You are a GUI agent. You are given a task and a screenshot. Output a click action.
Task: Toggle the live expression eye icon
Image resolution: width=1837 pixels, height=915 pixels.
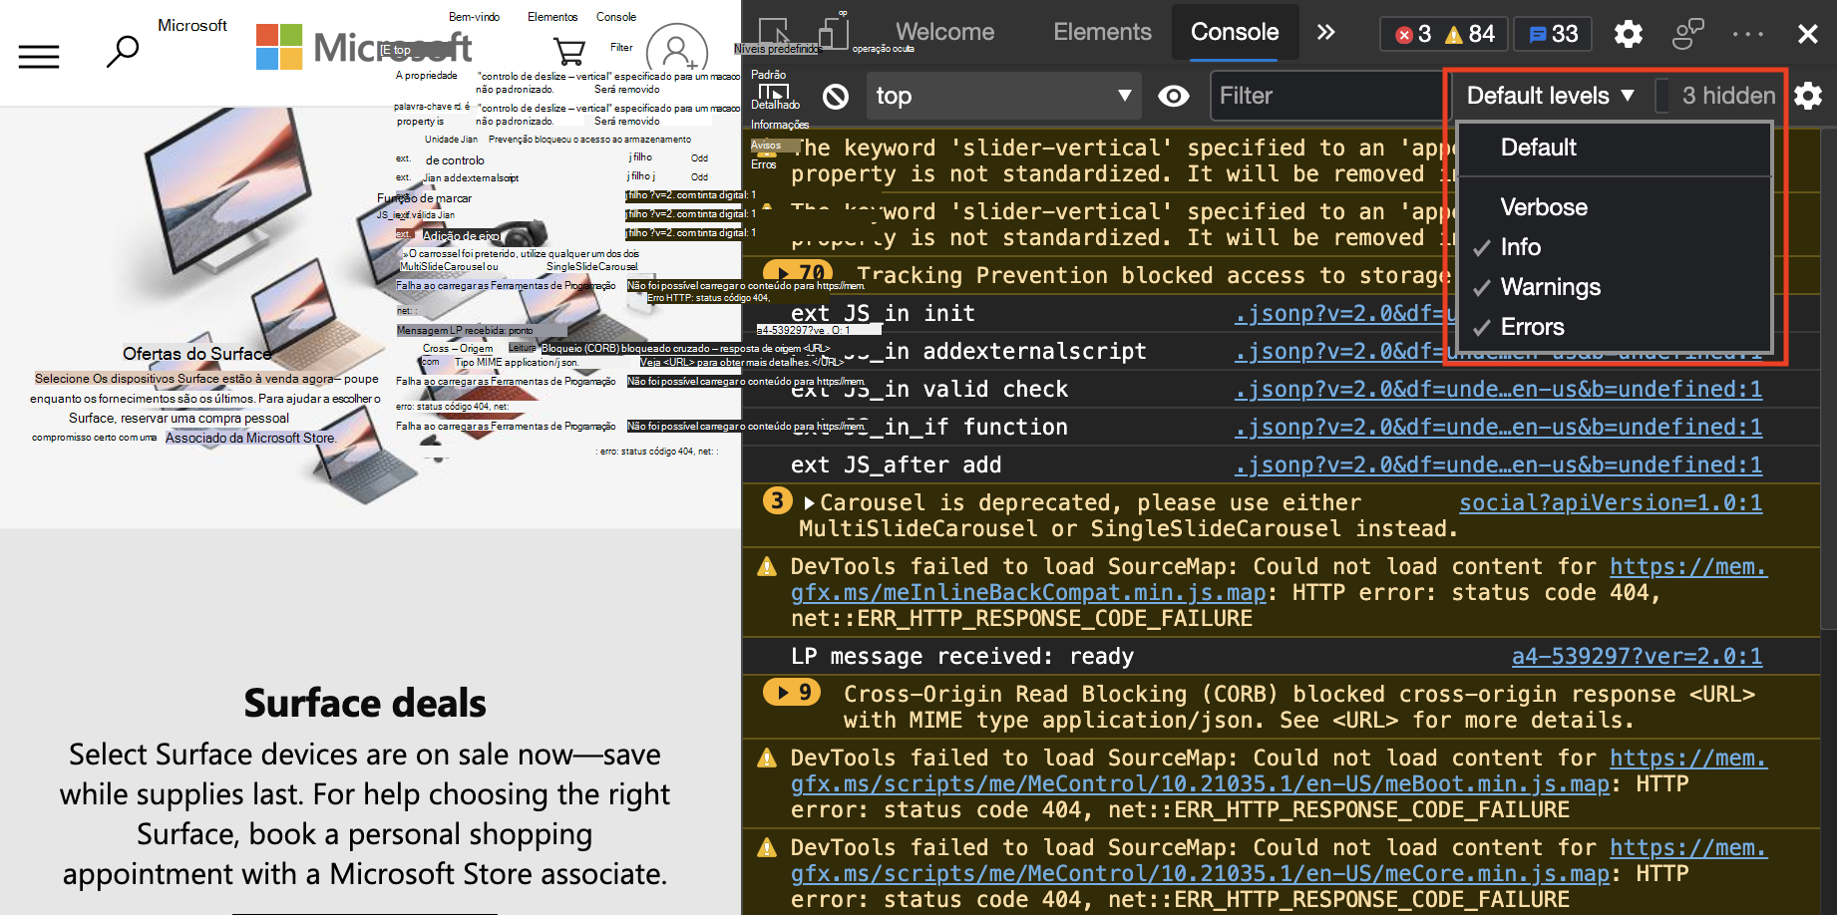[x=1174, y=96]
